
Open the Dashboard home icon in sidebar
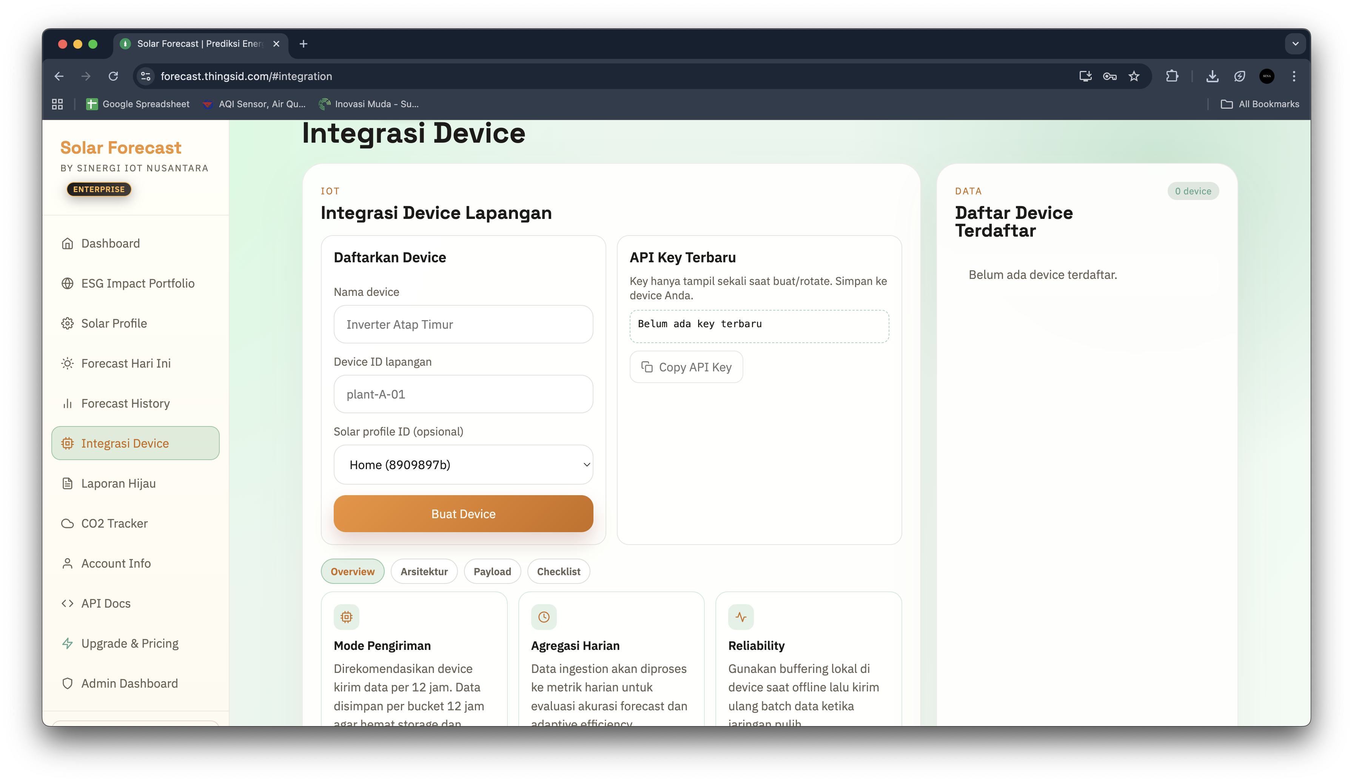pyautogui.click(x=67, y=244)
